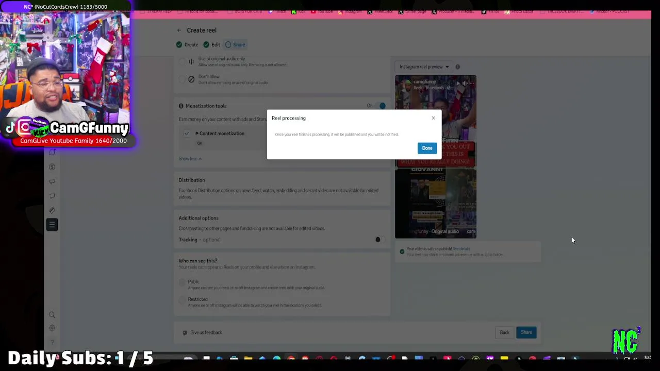Open the Edit step
Viewport: 660px width, 371px height.
pyautogui.click(x=211, y=45)
